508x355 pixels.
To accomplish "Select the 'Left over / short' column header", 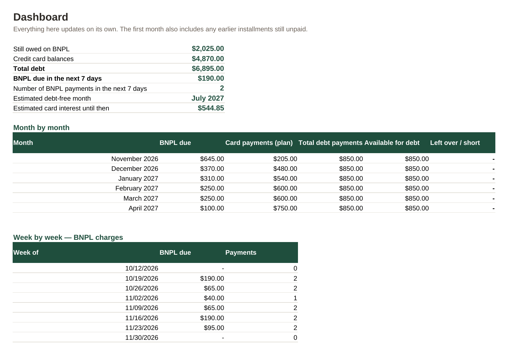I will coord(455,143).
